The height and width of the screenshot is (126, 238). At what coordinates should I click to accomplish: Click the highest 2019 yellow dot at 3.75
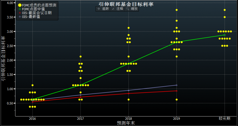[x=176, y=10]
